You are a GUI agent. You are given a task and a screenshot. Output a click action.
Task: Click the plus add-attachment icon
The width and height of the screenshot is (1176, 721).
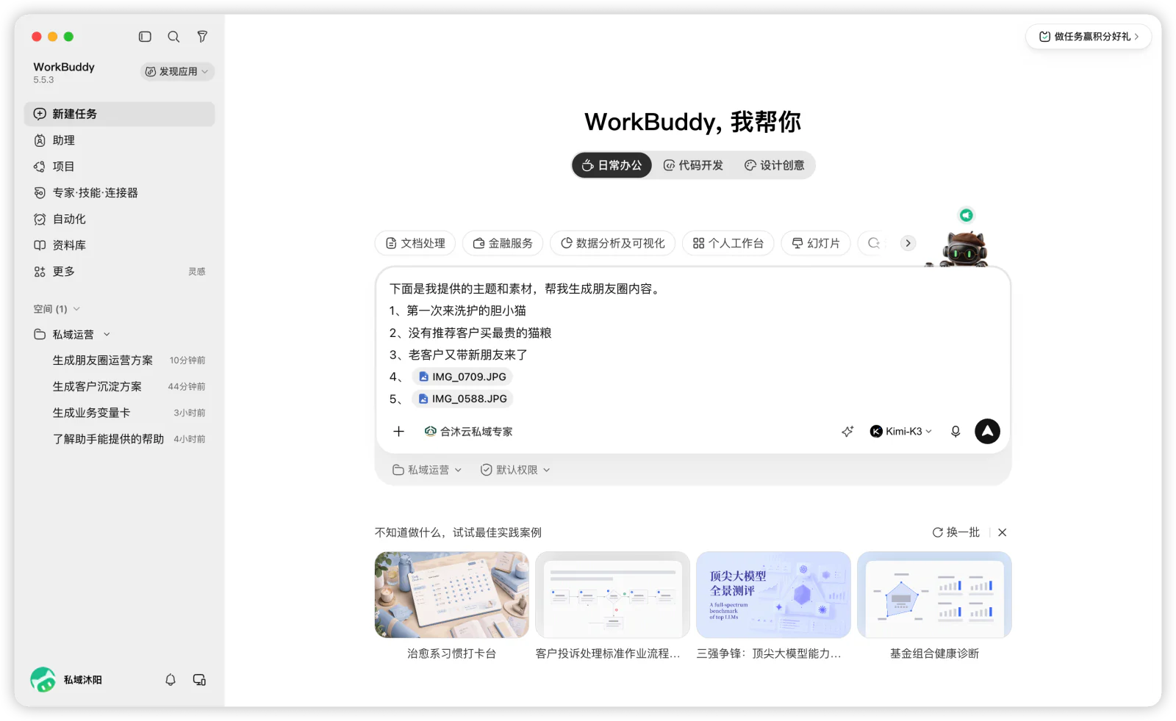click(x=398, y=432)
